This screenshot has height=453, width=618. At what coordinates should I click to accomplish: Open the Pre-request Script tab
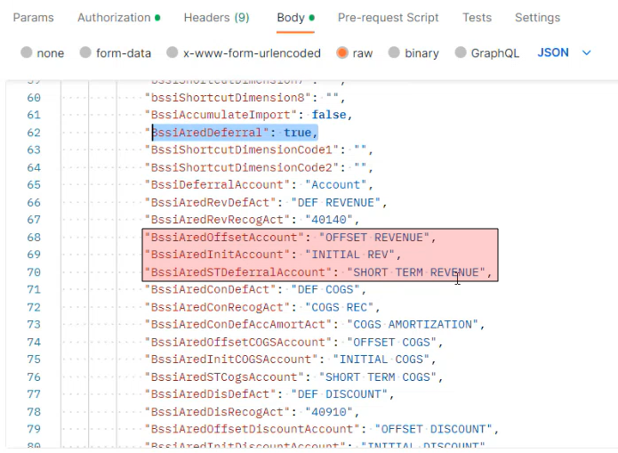389,18
